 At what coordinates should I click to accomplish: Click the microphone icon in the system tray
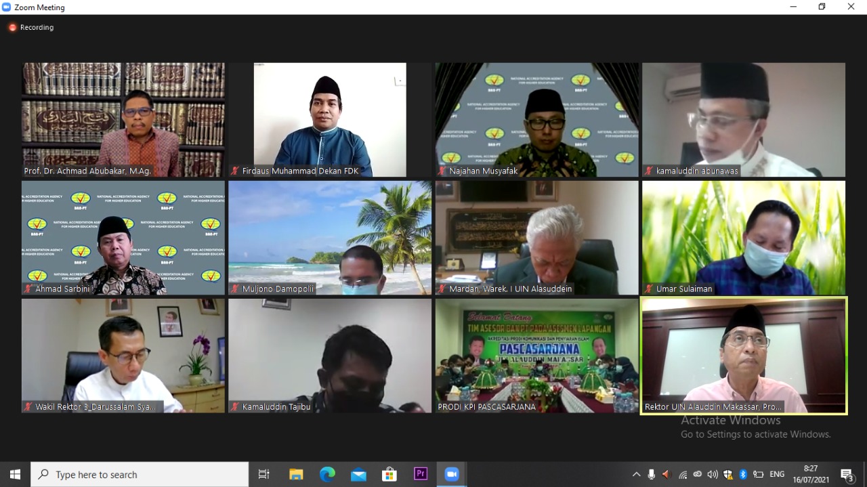tap(652, 474)
